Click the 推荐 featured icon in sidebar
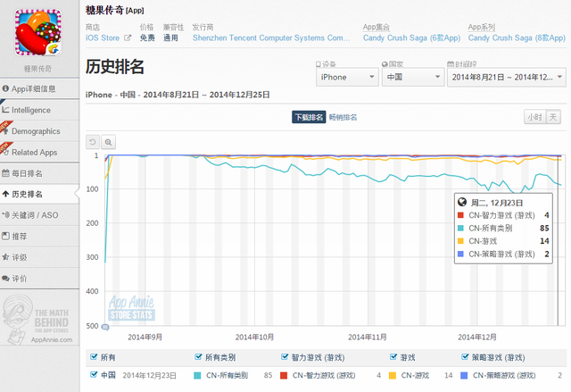 click(5, 236)
